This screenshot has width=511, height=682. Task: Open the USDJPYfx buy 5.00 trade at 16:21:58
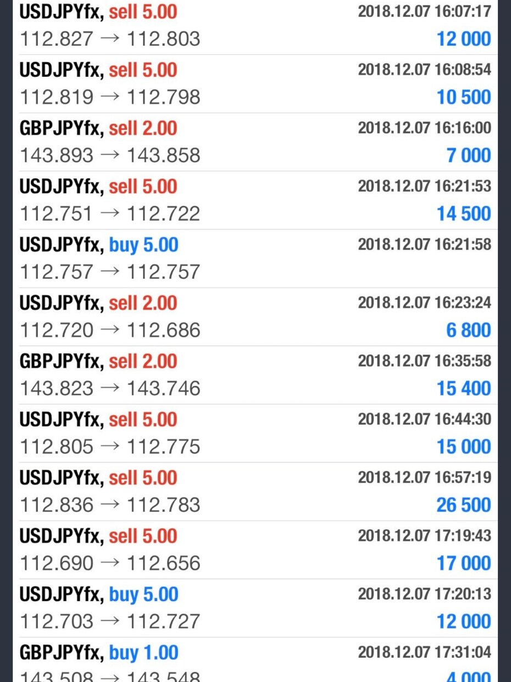pos(255,258)
